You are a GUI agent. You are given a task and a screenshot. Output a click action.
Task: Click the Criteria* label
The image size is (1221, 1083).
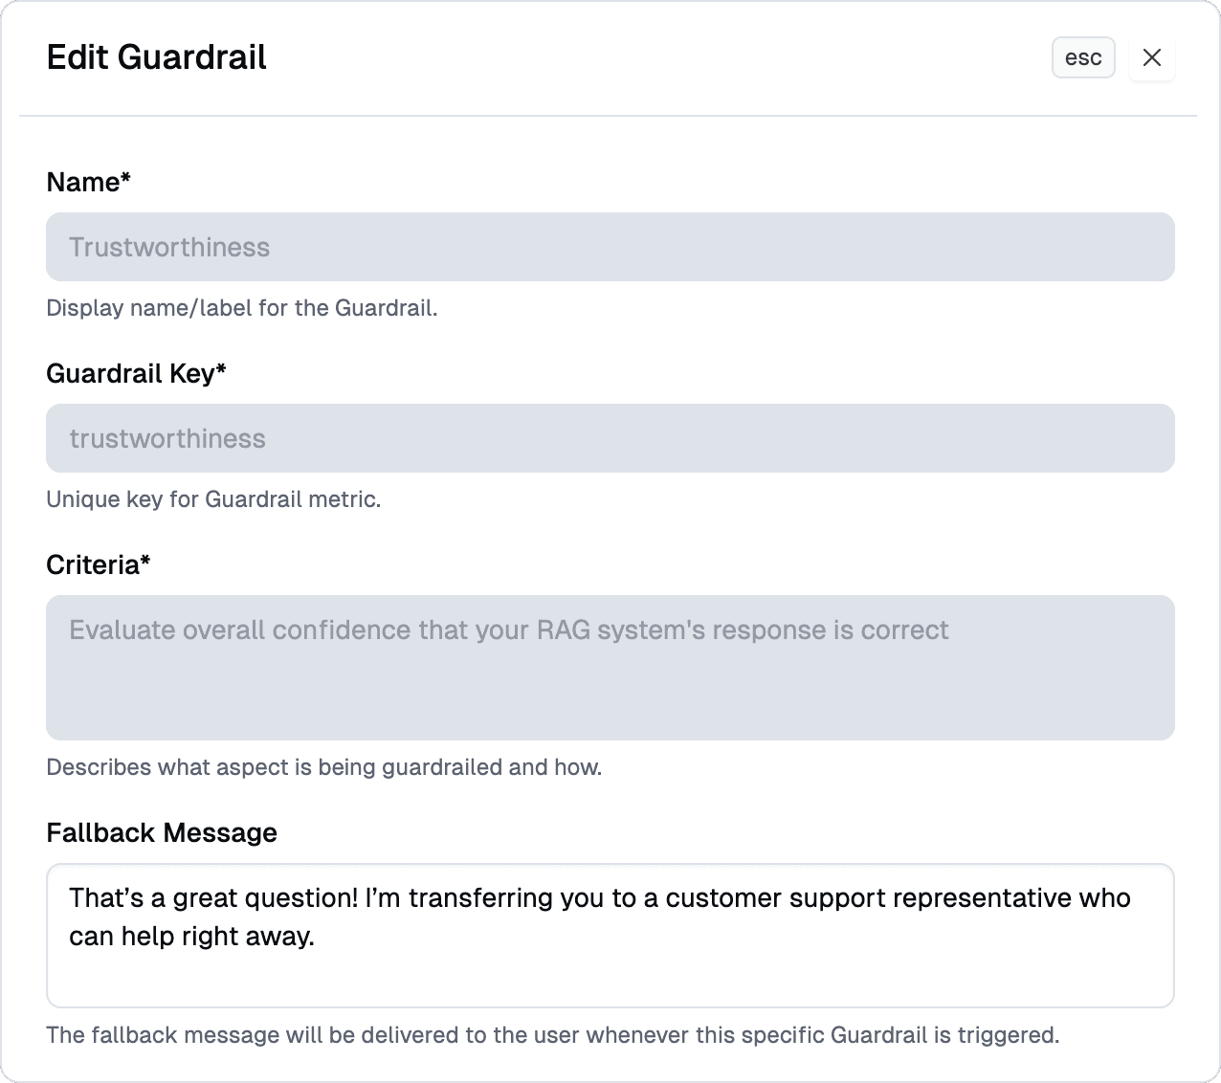click(99, 564)
